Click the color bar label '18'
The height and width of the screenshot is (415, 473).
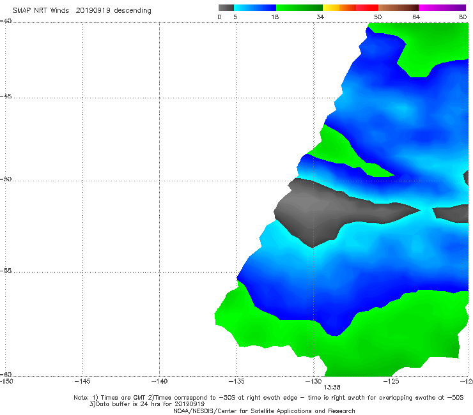(275, 17)
